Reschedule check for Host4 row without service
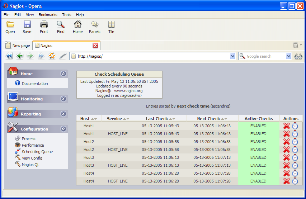306x199 pixels. [x=295, y=173]
